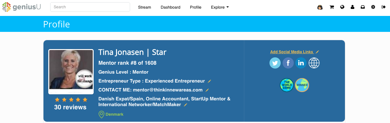Edit contact email with pencil icon
This screenshot has height=123, width=390.
pyautogui.click(x=207, y=90)
